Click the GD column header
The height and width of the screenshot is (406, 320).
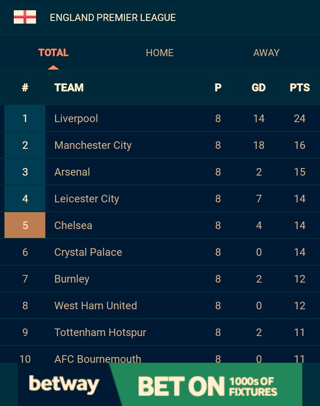259,87
